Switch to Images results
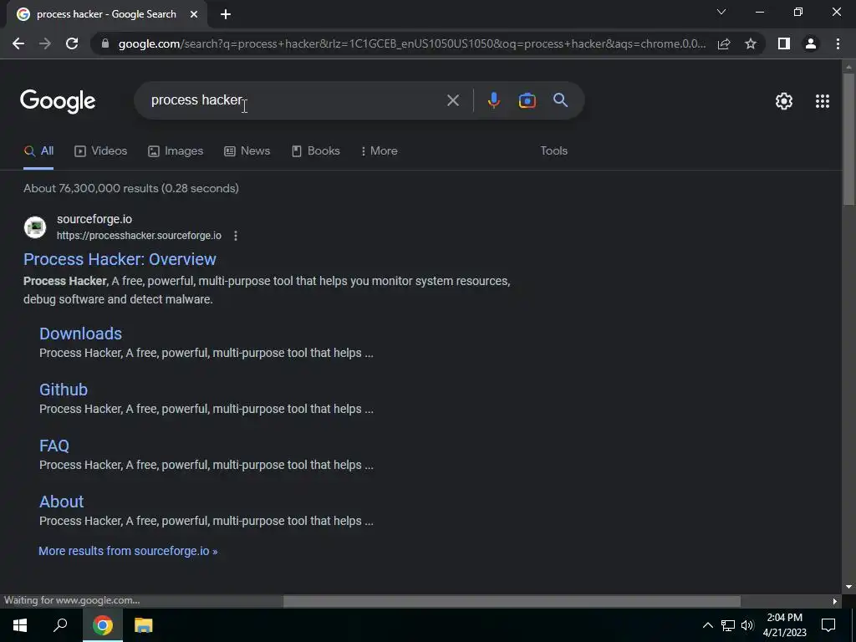Viewport: 856px width, 642px height. click(x=176, y=150)
